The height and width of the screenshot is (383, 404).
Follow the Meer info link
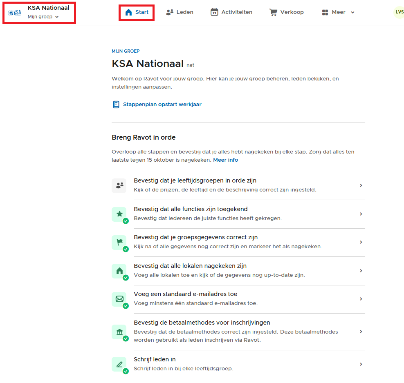(225, 160)
